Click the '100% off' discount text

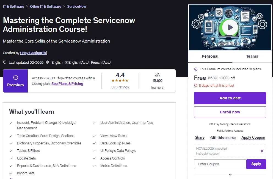tap(227, 78)
